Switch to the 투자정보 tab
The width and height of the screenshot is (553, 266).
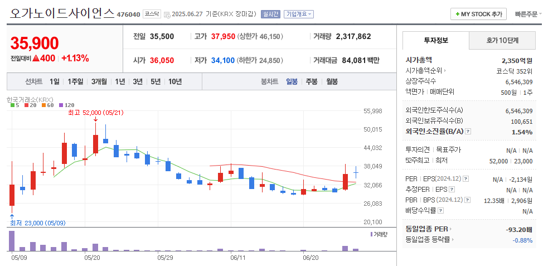pos(436,40)
